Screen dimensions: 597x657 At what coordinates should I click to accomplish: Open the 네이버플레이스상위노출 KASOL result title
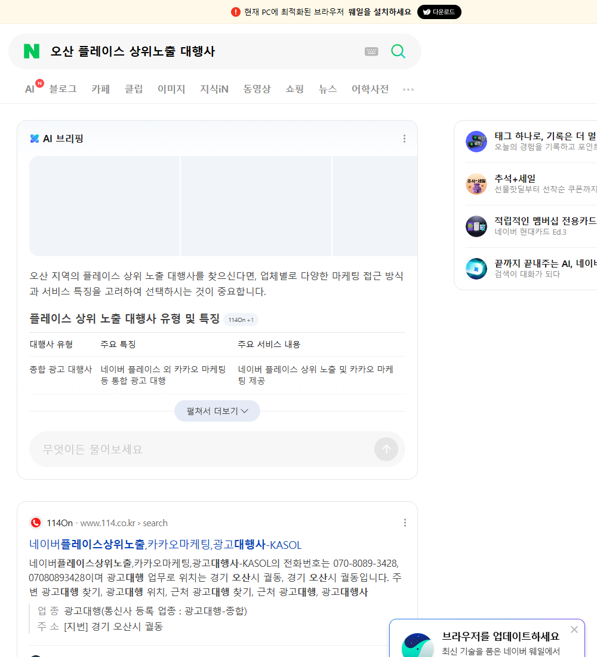165,544
